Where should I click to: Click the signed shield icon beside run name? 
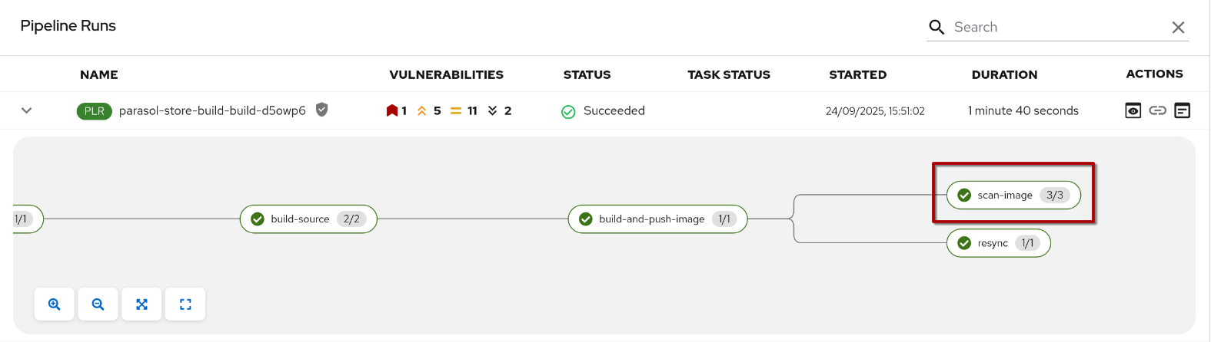[322, 110]
